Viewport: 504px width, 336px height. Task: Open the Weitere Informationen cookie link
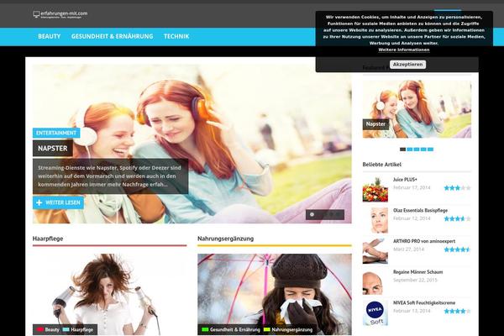click(404, 50)
